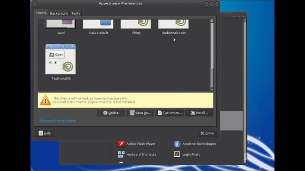Image resolution: width=305 pixels, height=171 pixels.
Task: Follow the Get more themes online link
Action: point(57,121)
